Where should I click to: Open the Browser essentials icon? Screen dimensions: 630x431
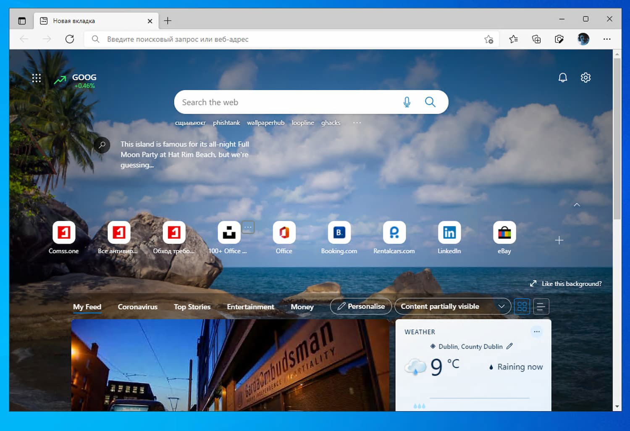[x=559, y=39]
